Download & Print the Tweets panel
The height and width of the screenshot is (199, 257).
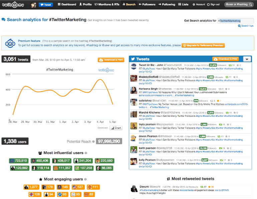click(226, 59)
